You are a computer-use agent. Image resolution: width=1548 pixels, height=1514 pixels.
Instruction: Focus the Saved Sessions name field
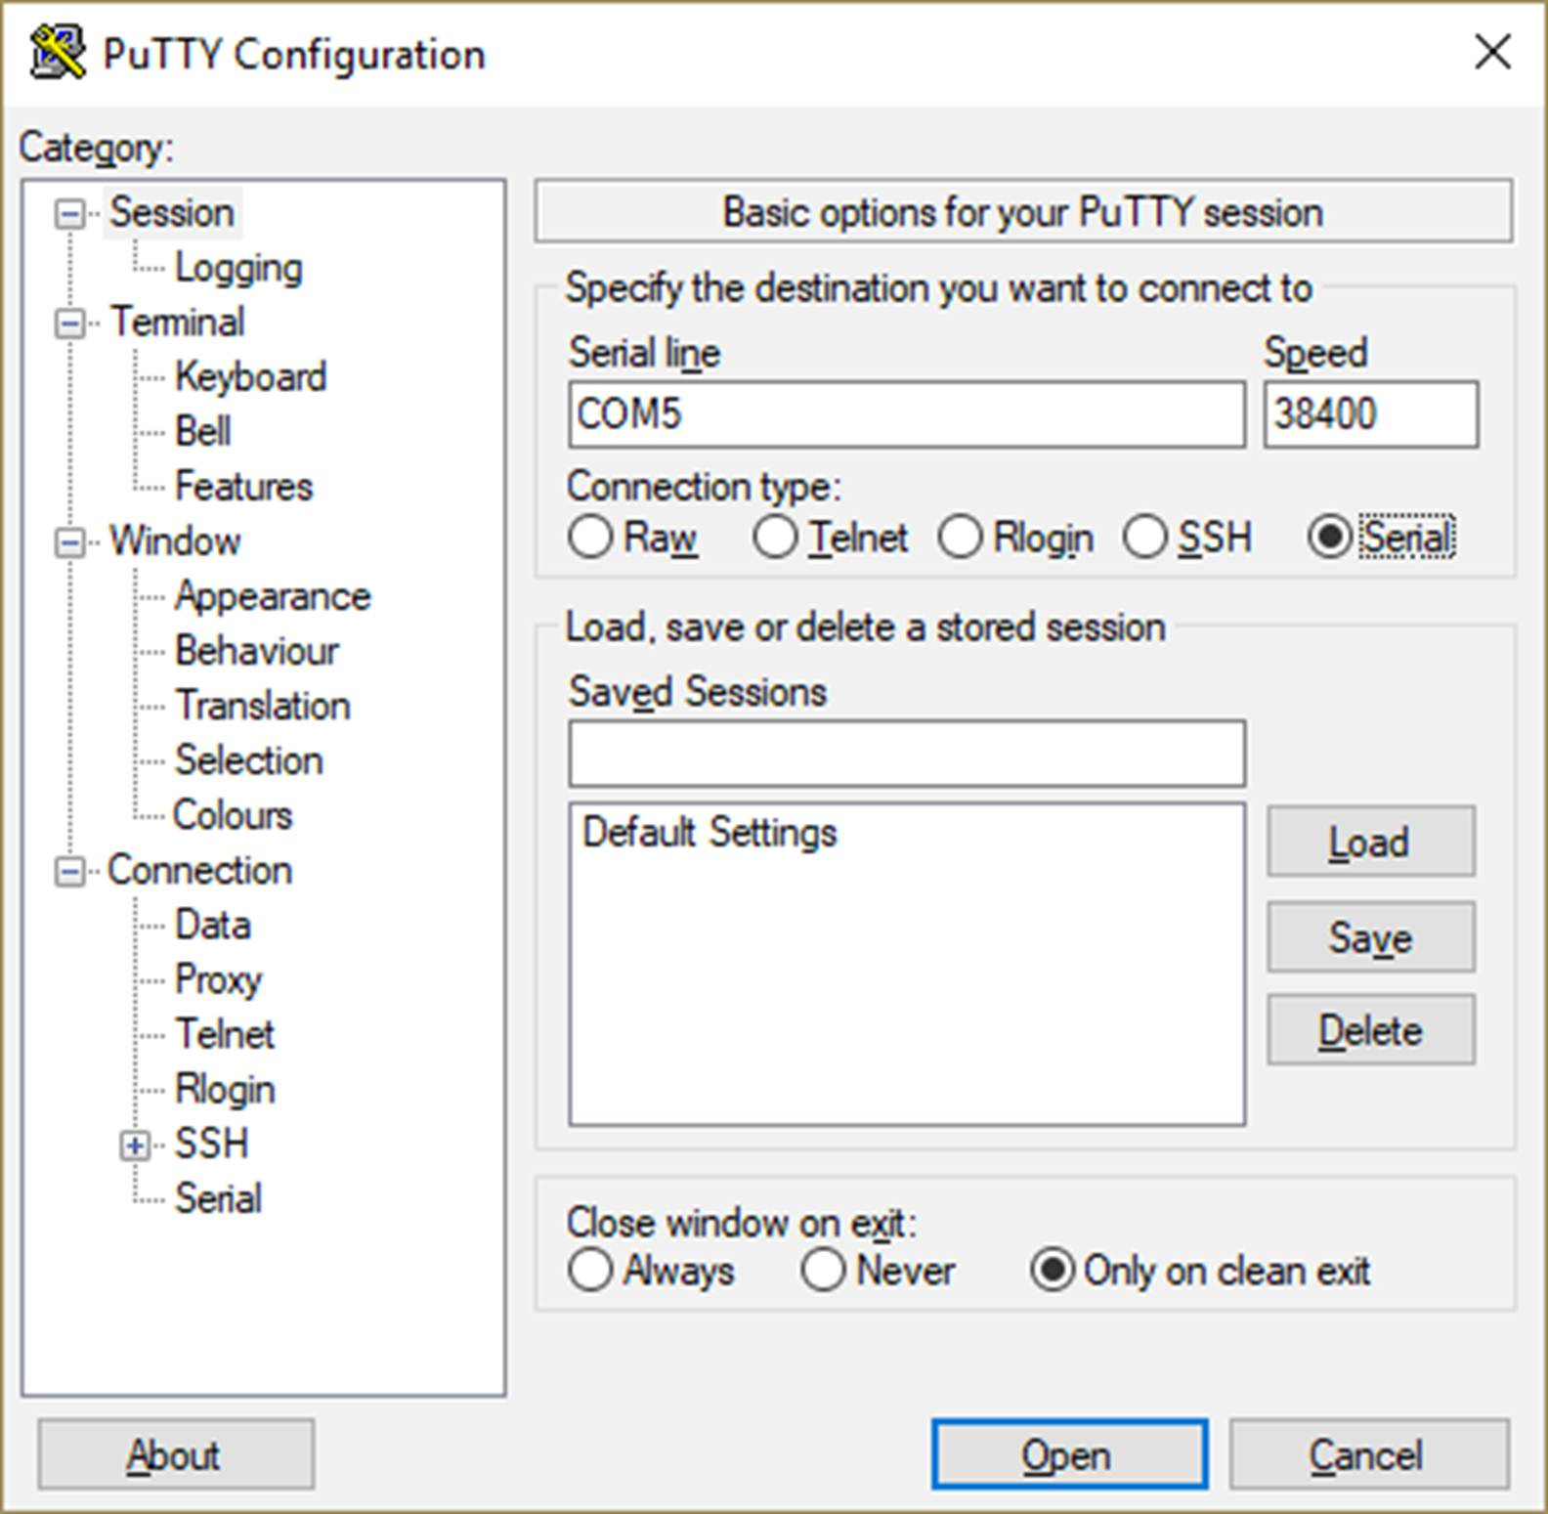click(906, 755)
